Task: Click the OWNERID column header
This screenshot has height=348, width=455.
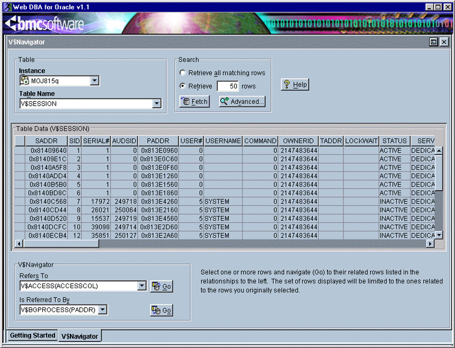Action: tap(298, 141)
